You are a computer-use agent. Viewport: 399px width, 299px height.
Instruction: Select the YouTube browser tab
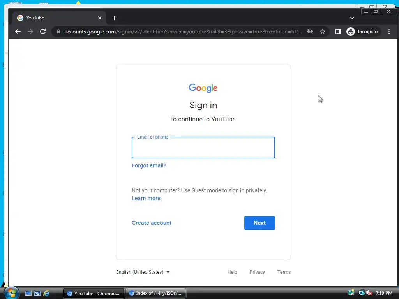pos(59,18)
